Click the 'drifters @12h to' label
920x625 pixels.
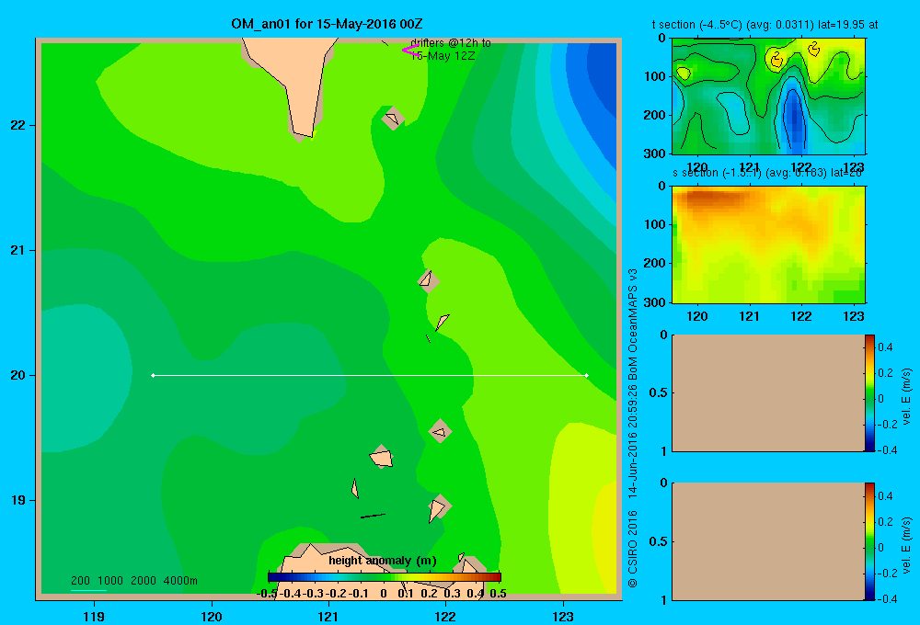(x=451, y=43)
